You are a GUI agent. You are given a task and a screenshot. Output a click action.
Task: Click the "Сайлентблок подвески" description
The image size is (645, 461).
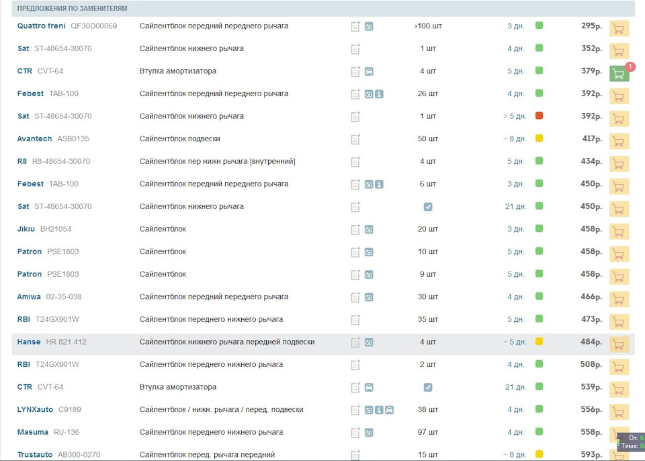coord(180,138)
